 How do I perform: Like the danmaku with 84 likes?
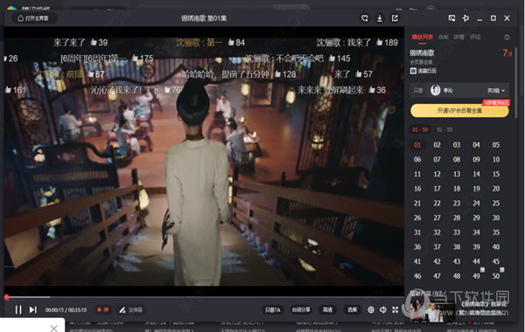pos(231,42)
